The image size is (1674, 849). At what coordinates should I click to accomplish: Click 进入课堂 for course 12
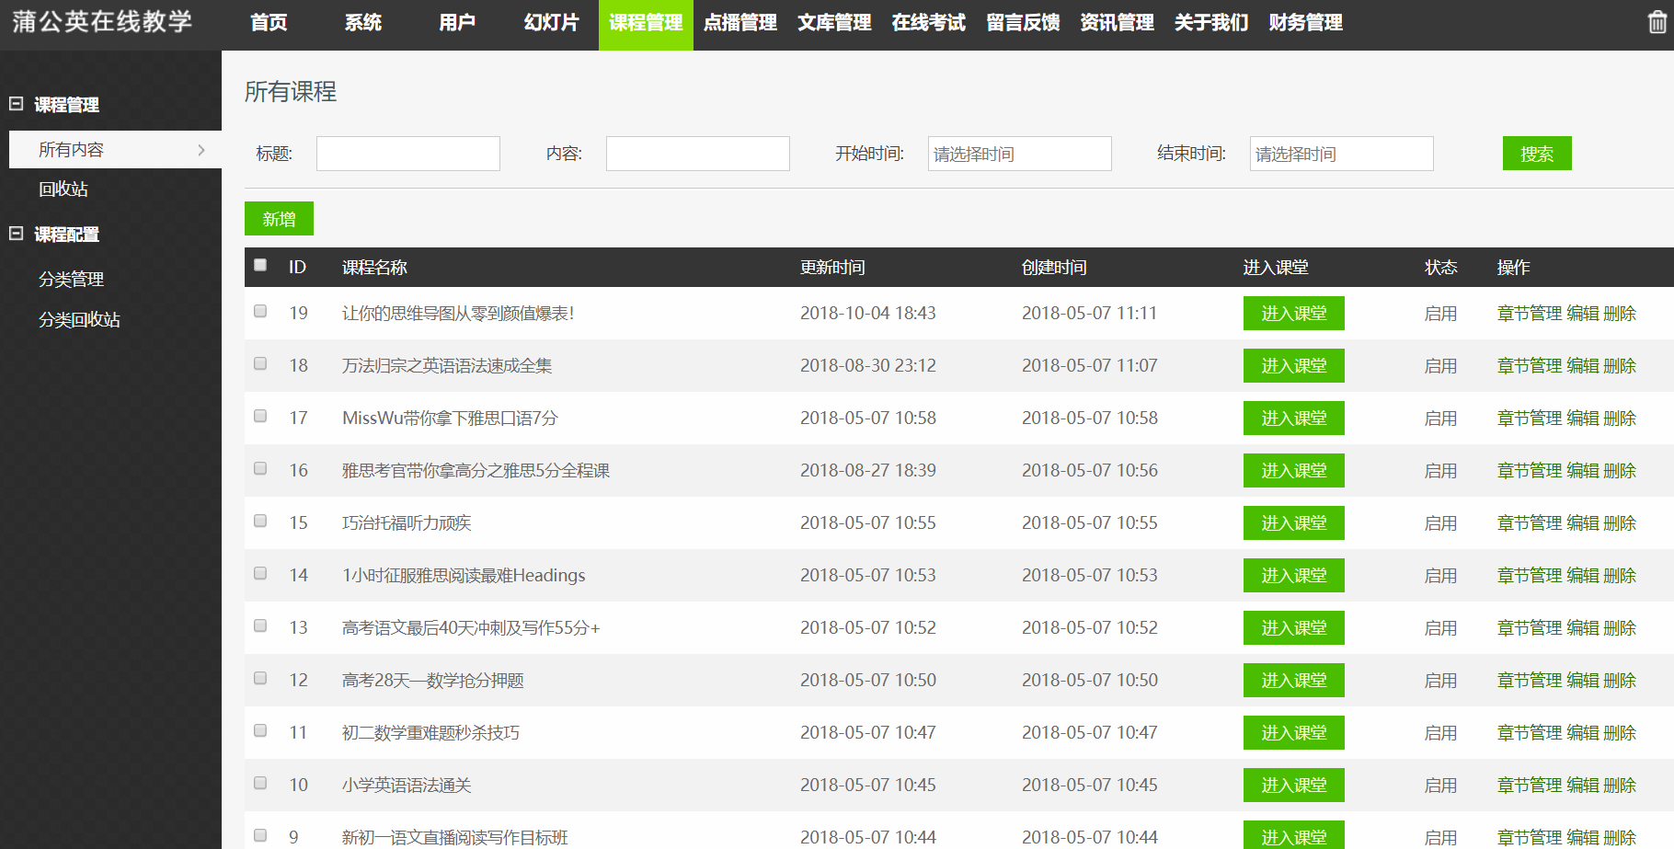[1294, 680]
